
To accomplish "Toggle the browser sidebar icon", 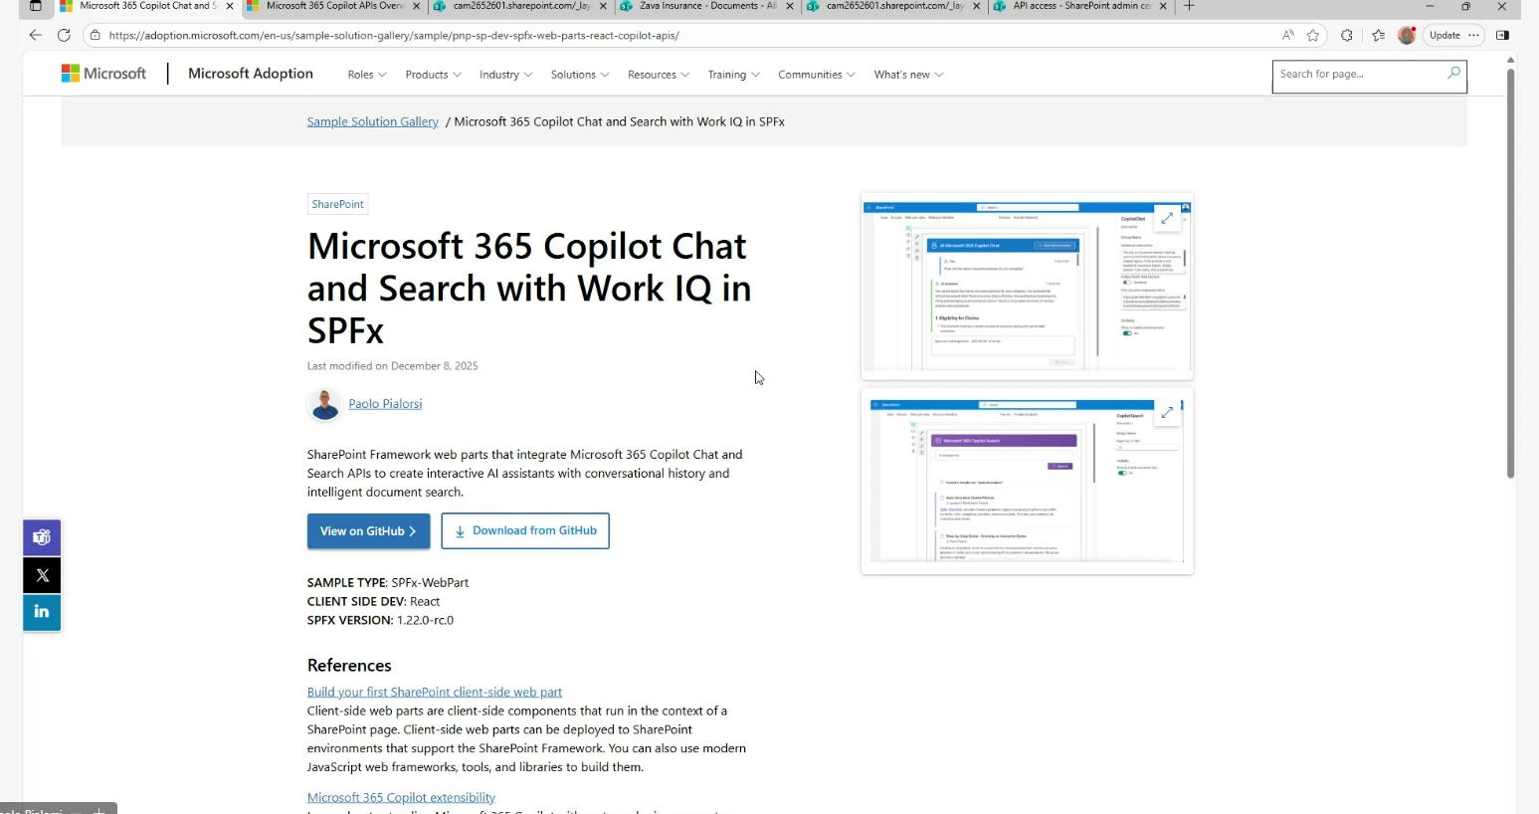I will pos(1502,35).
